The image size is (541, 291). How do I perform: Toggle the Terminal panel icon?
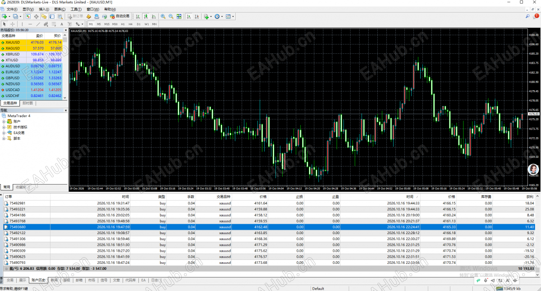pyautogui.click(x=52, y=16)
